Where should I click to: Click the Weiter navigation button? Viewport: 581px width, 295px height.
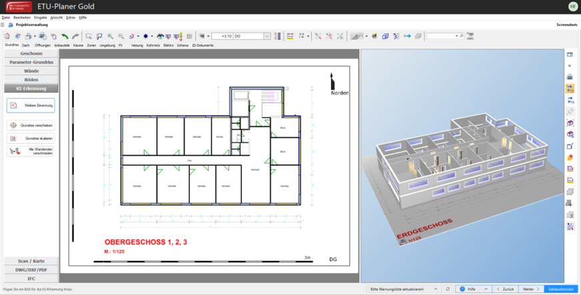(x=531, y=289)
